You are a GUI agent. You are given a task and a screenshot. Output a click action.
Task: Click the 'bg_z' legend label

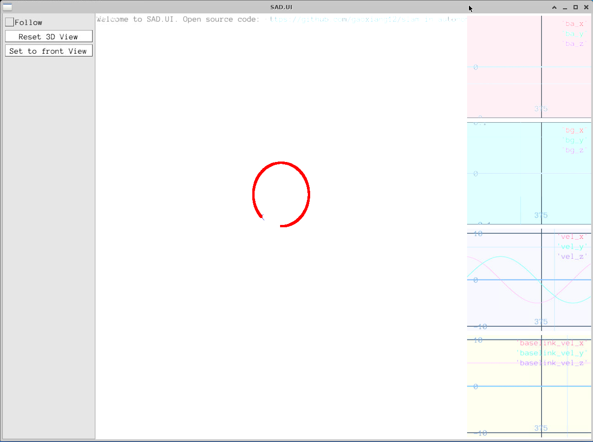pos(574,150)
